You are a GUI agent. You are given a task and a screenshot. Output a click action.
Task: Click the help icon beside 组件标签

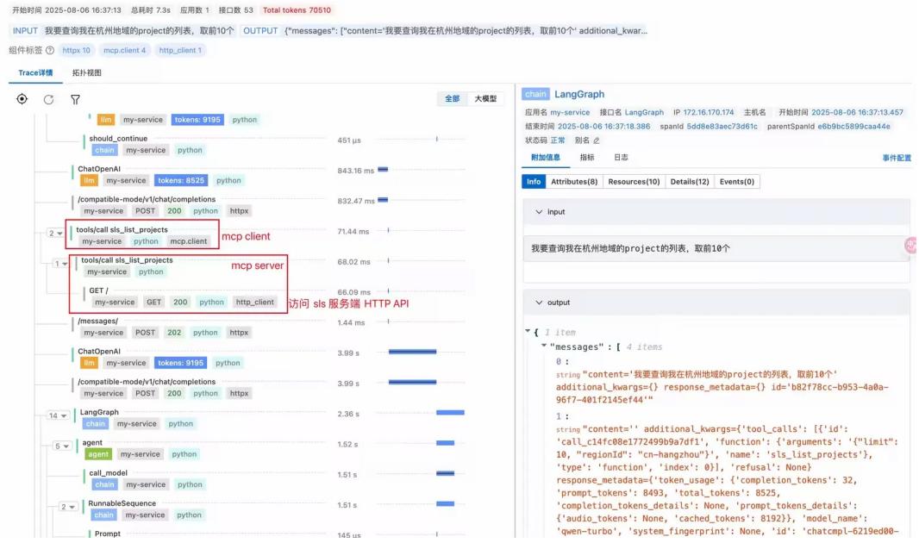pyautogui.click(x=50, y=51)
